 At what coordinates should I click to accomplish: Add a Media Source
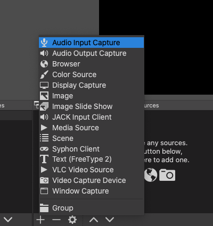click(x=92, y=128)
